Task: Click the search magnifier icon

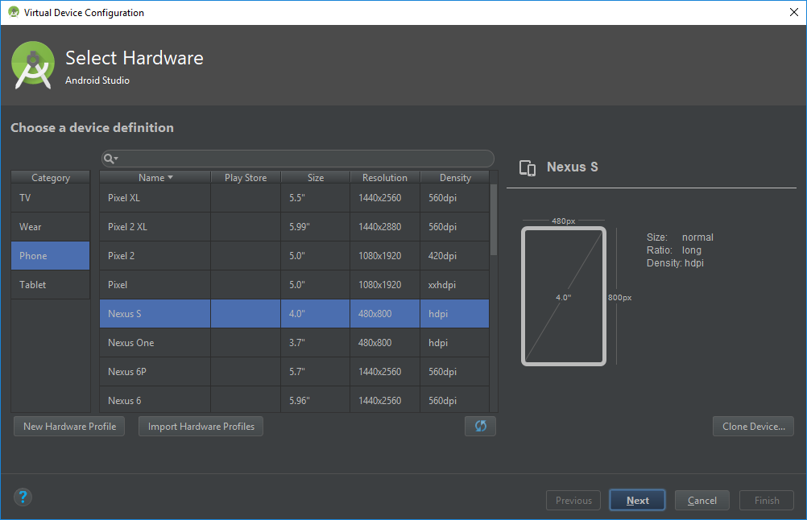Action: click(x=108, y=159)
